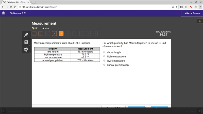This screenshot has height=114, width=203.
Task: Click the first gray C extension icon
Action: [181, 7]
